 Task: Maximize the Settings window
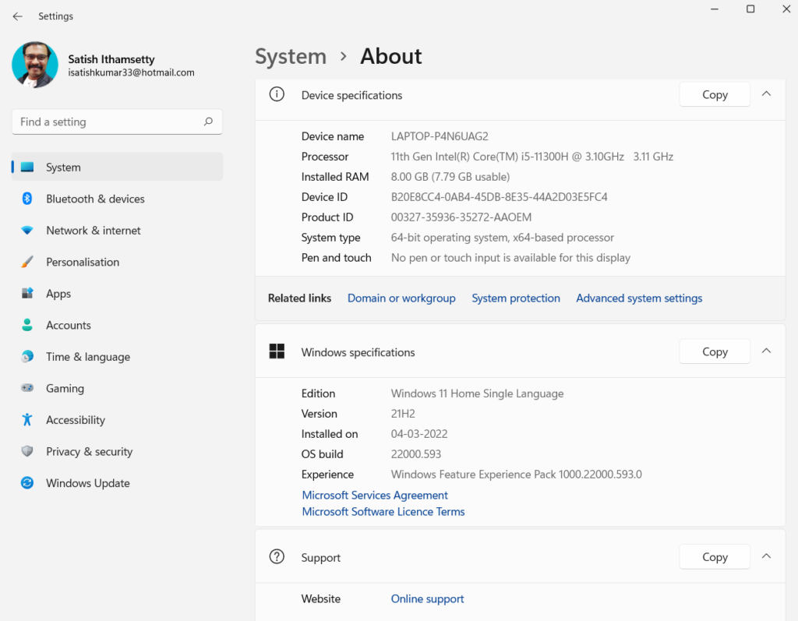click(x=750, y=9)
